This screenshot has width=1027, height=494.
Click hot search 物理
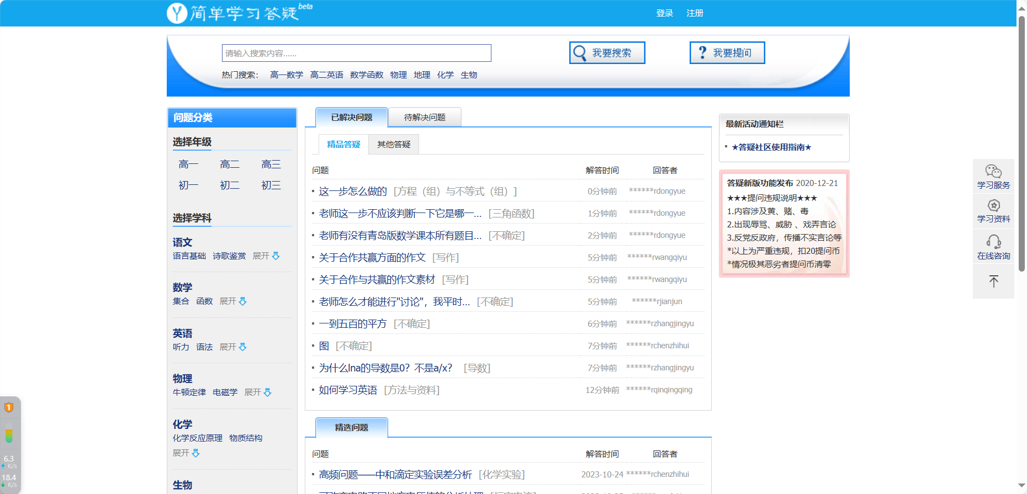(x=399, y=75)
